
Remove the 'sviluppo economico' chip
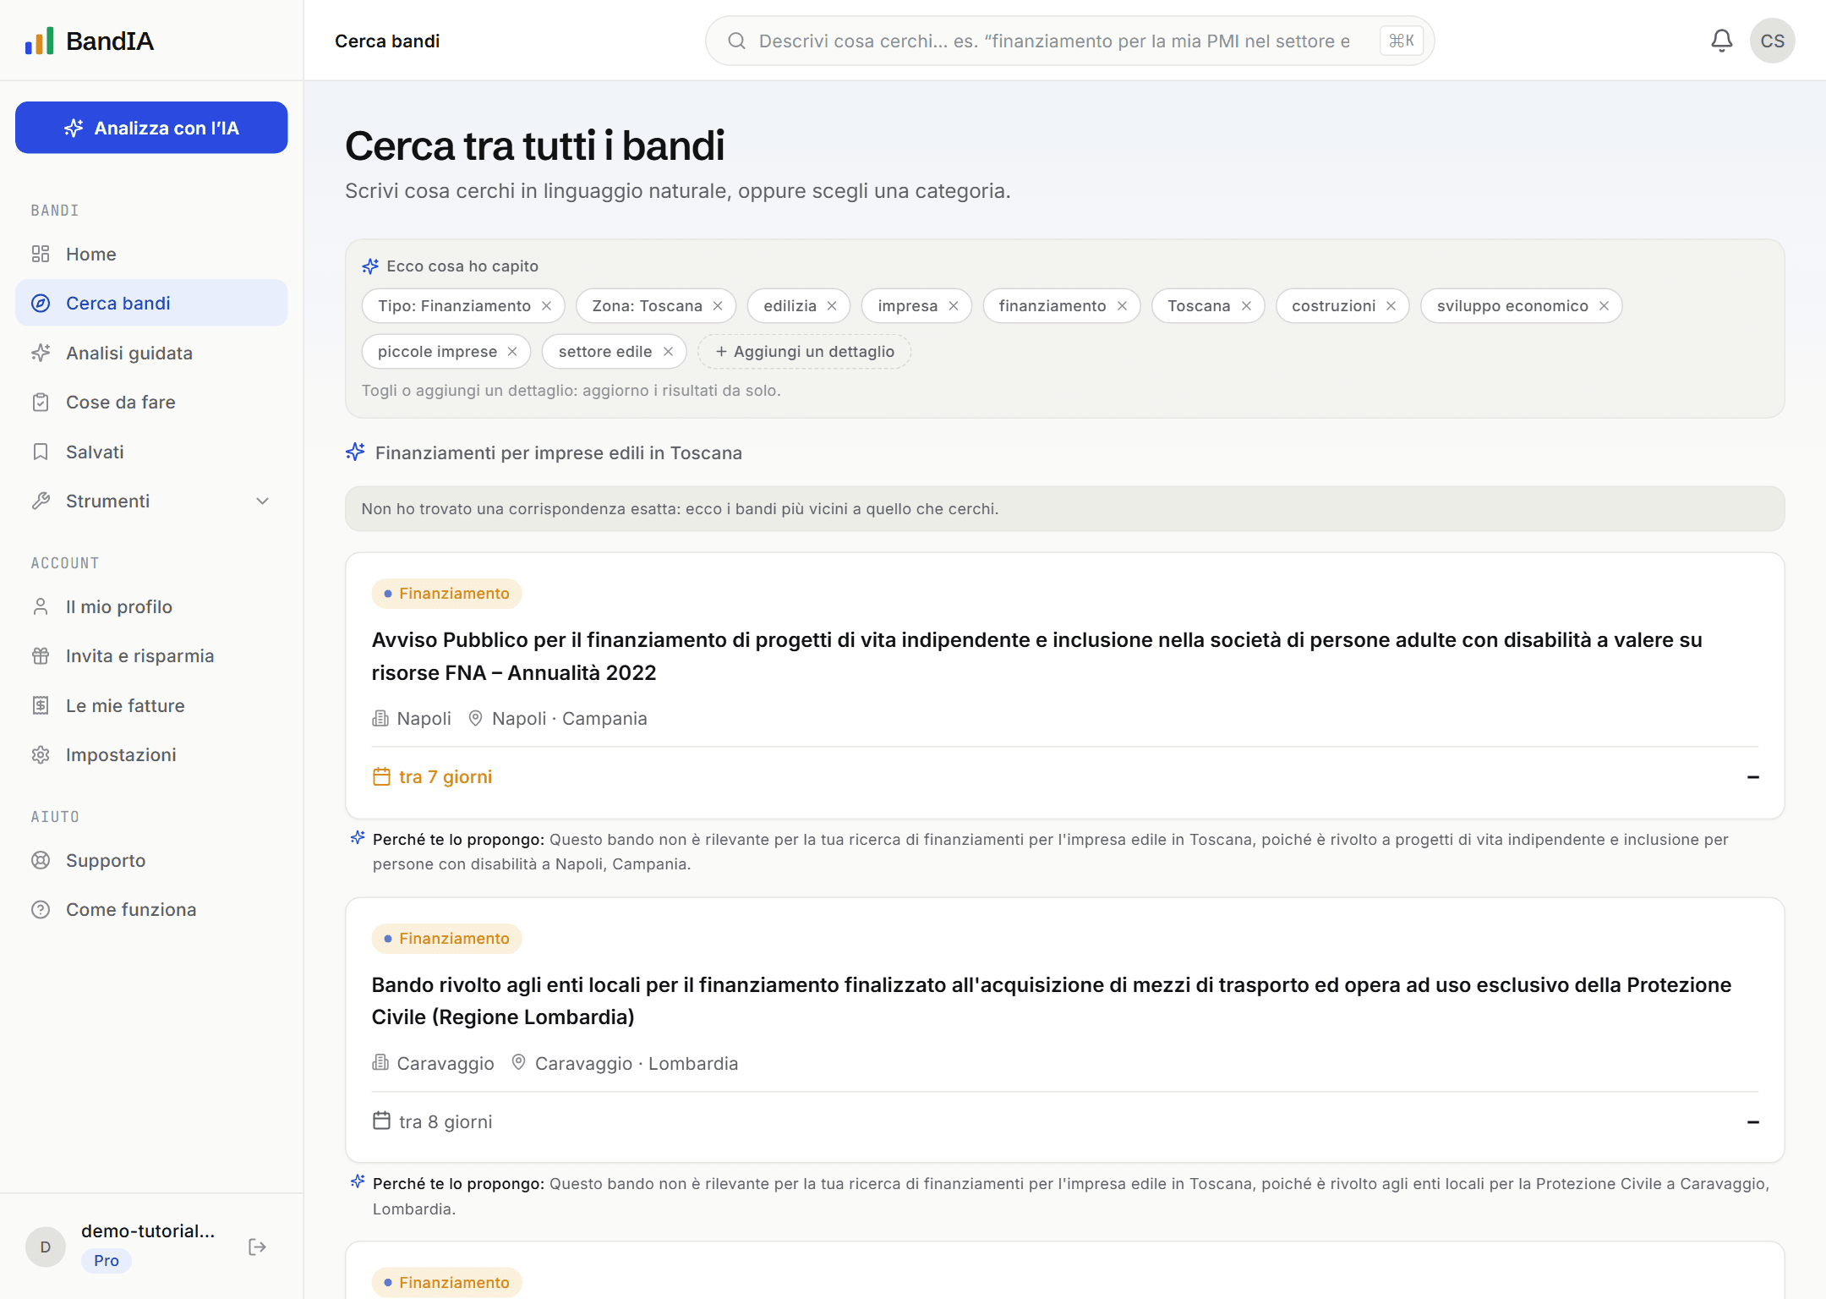point(1604,306)
